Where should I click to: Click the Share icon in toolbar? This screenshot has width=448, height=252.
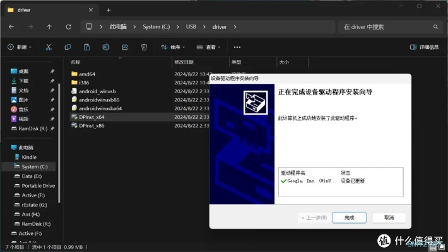pyautogui.click(x=125, y=47)
